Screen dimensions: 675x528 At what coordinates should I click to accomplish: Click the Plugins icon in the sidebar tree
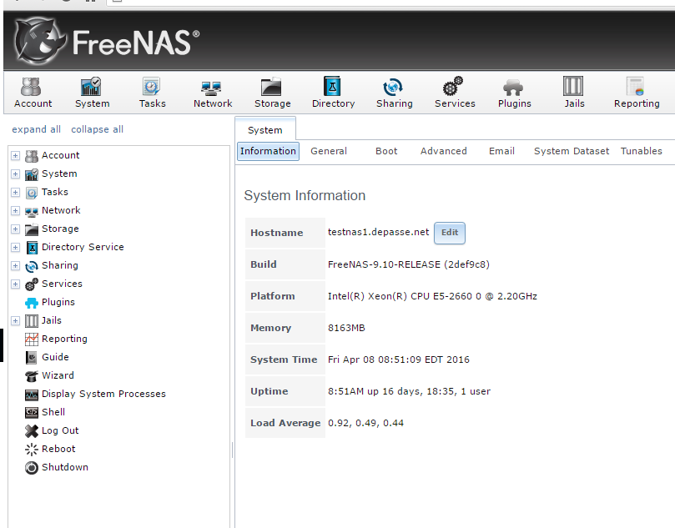pos(32,303)
